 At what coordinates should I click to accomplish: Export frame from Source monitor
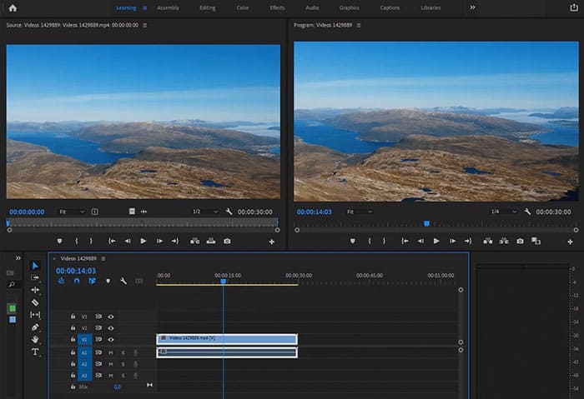[227, 241]
